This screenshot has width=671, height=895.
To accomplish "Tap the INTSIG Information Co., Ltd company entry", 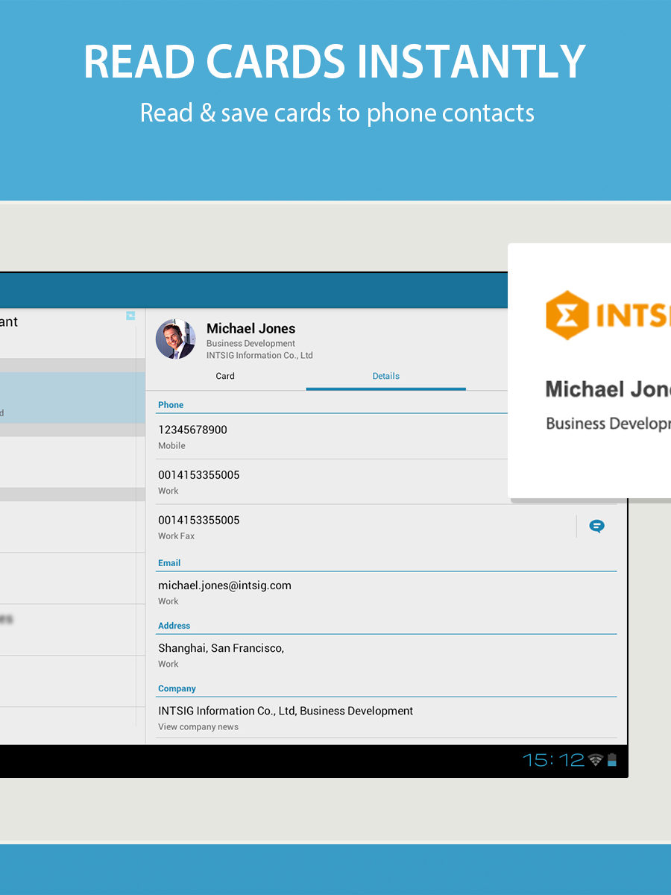I will pos(286,712).
